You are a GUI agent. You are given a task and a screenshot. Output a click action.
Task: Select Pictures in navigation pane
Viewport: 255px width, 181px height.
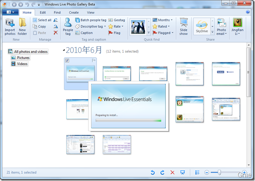pos(21,58)
